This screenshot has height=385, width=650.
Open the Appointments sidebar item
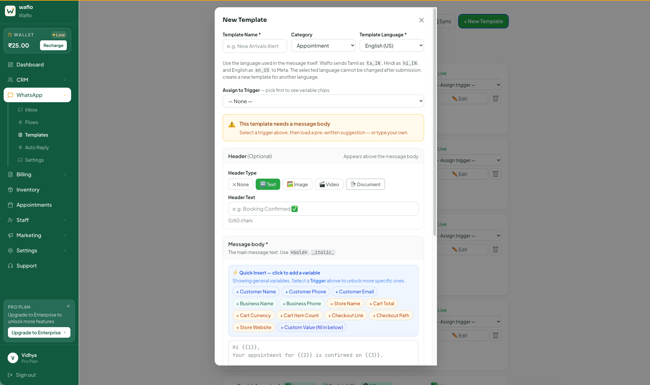tap(37, 205)
